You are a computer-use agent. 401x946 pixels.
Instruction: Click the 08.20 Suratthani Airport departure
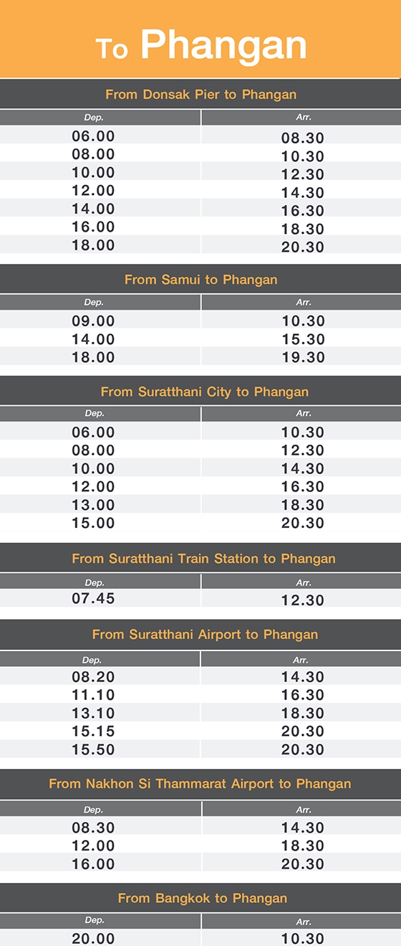(93, 676)
